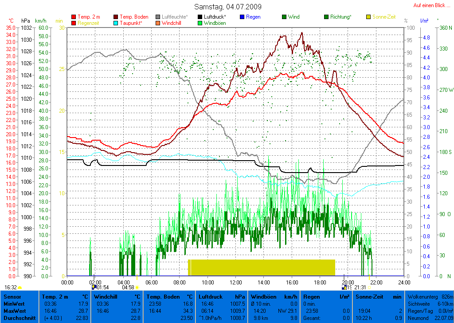The image size is (454, 323).
Task: Click the gray Luftfeuchte legend swatch
Action: tap(158, 17)
